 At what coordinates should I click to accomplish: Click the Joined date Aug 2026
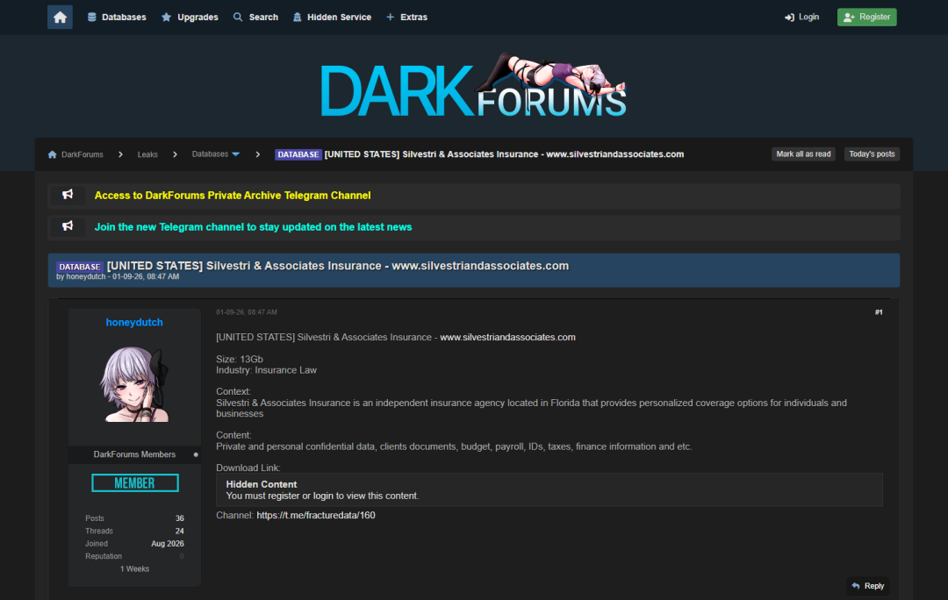click(x=168, y=544)
